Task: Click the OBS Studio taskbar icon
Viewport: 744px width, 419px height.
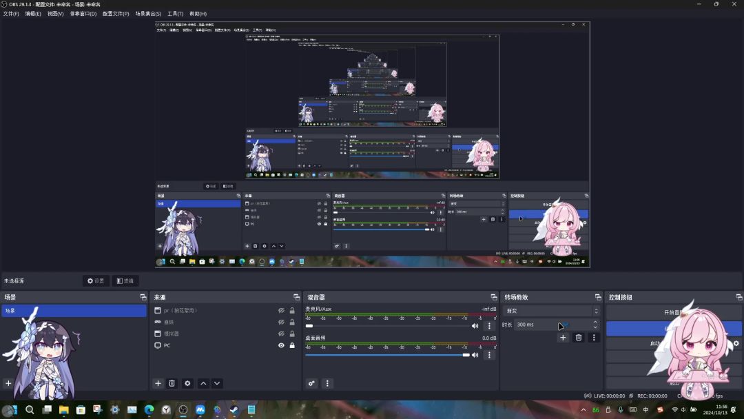Action: tap(183, 409)
